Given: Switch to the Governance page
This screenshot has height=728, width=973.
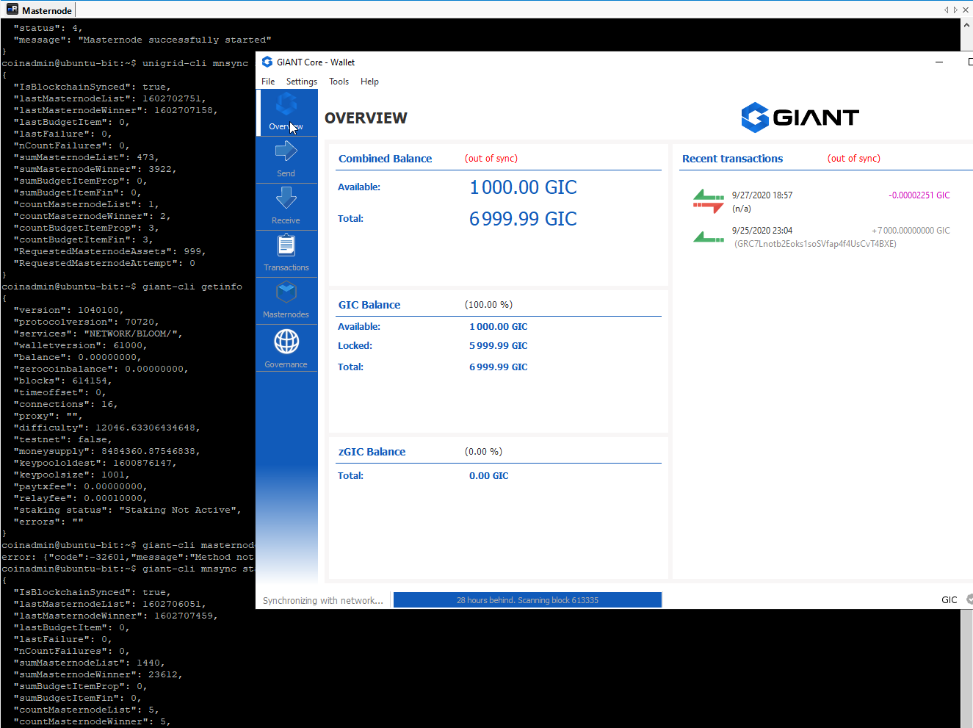Looking at the screenshot, I should click(286, 348).
